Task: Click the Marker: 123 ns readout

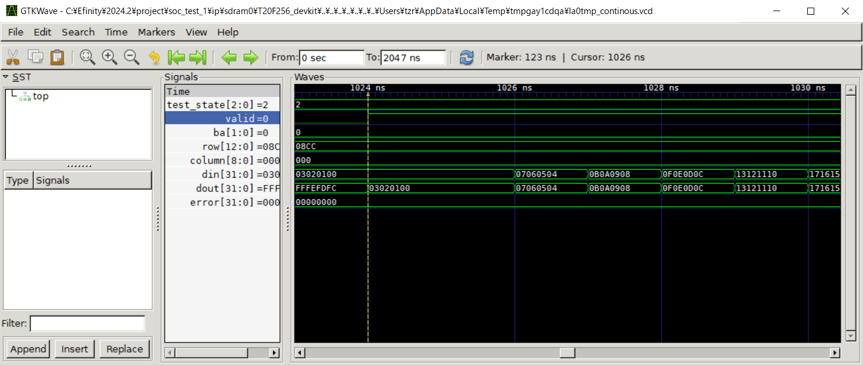Action: (521, 58)
